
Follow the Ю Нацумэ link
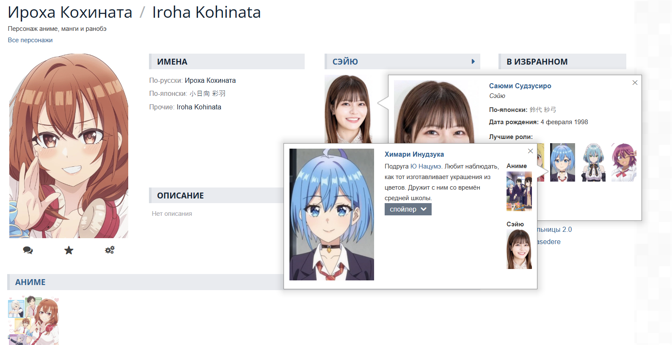(x=426, y=166)
